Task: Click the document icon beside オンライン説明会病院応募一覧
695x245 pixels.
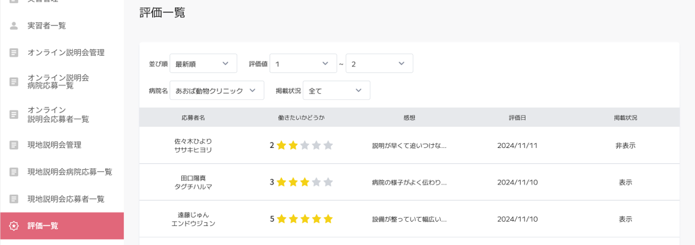Action: (x=14, y=82)
